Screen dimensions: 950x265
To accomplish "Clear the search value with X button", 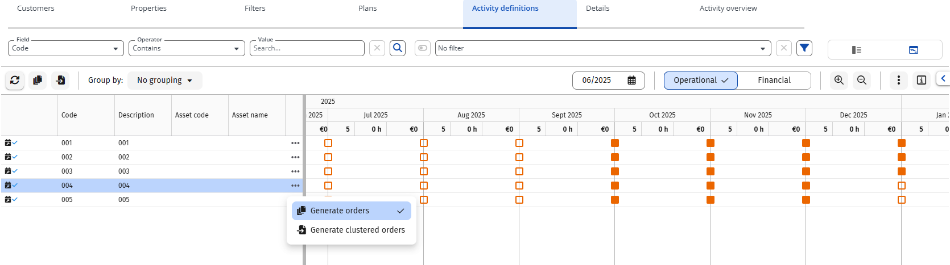I will click(377, 48).
